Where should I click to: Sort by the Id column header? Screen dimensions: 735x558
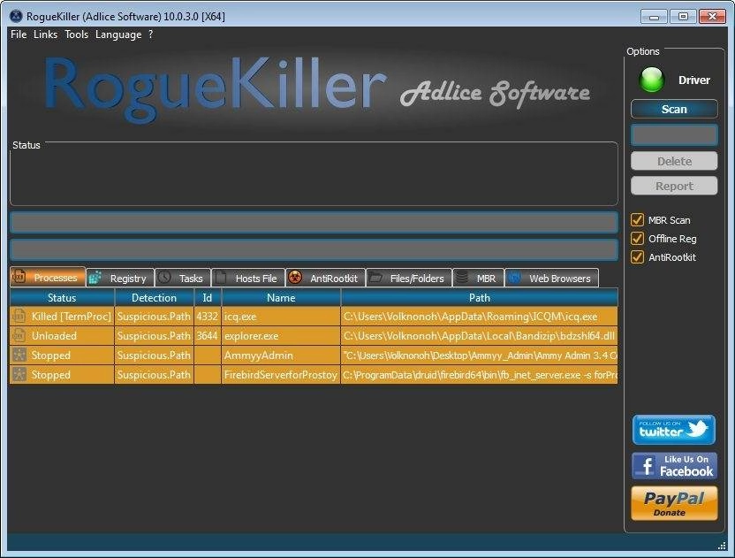click(208, 297)
